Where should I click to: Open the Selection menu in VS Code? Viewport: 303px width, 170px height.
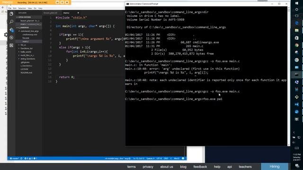[x=22, y=8]
